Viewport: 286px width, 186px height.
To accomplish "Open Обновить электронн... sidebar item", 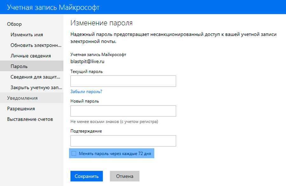I will [36, 45].
